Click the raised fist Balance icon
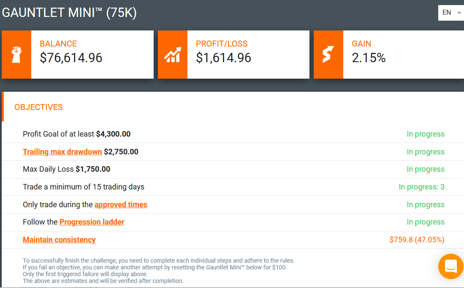The height and width of the screenshot is (288, 464). point(16,55)
